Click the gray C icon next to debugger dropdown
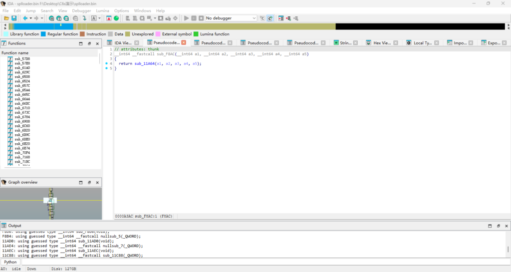Image resolution: width=511 pixels, height=272 pixels. coord(262,18)
